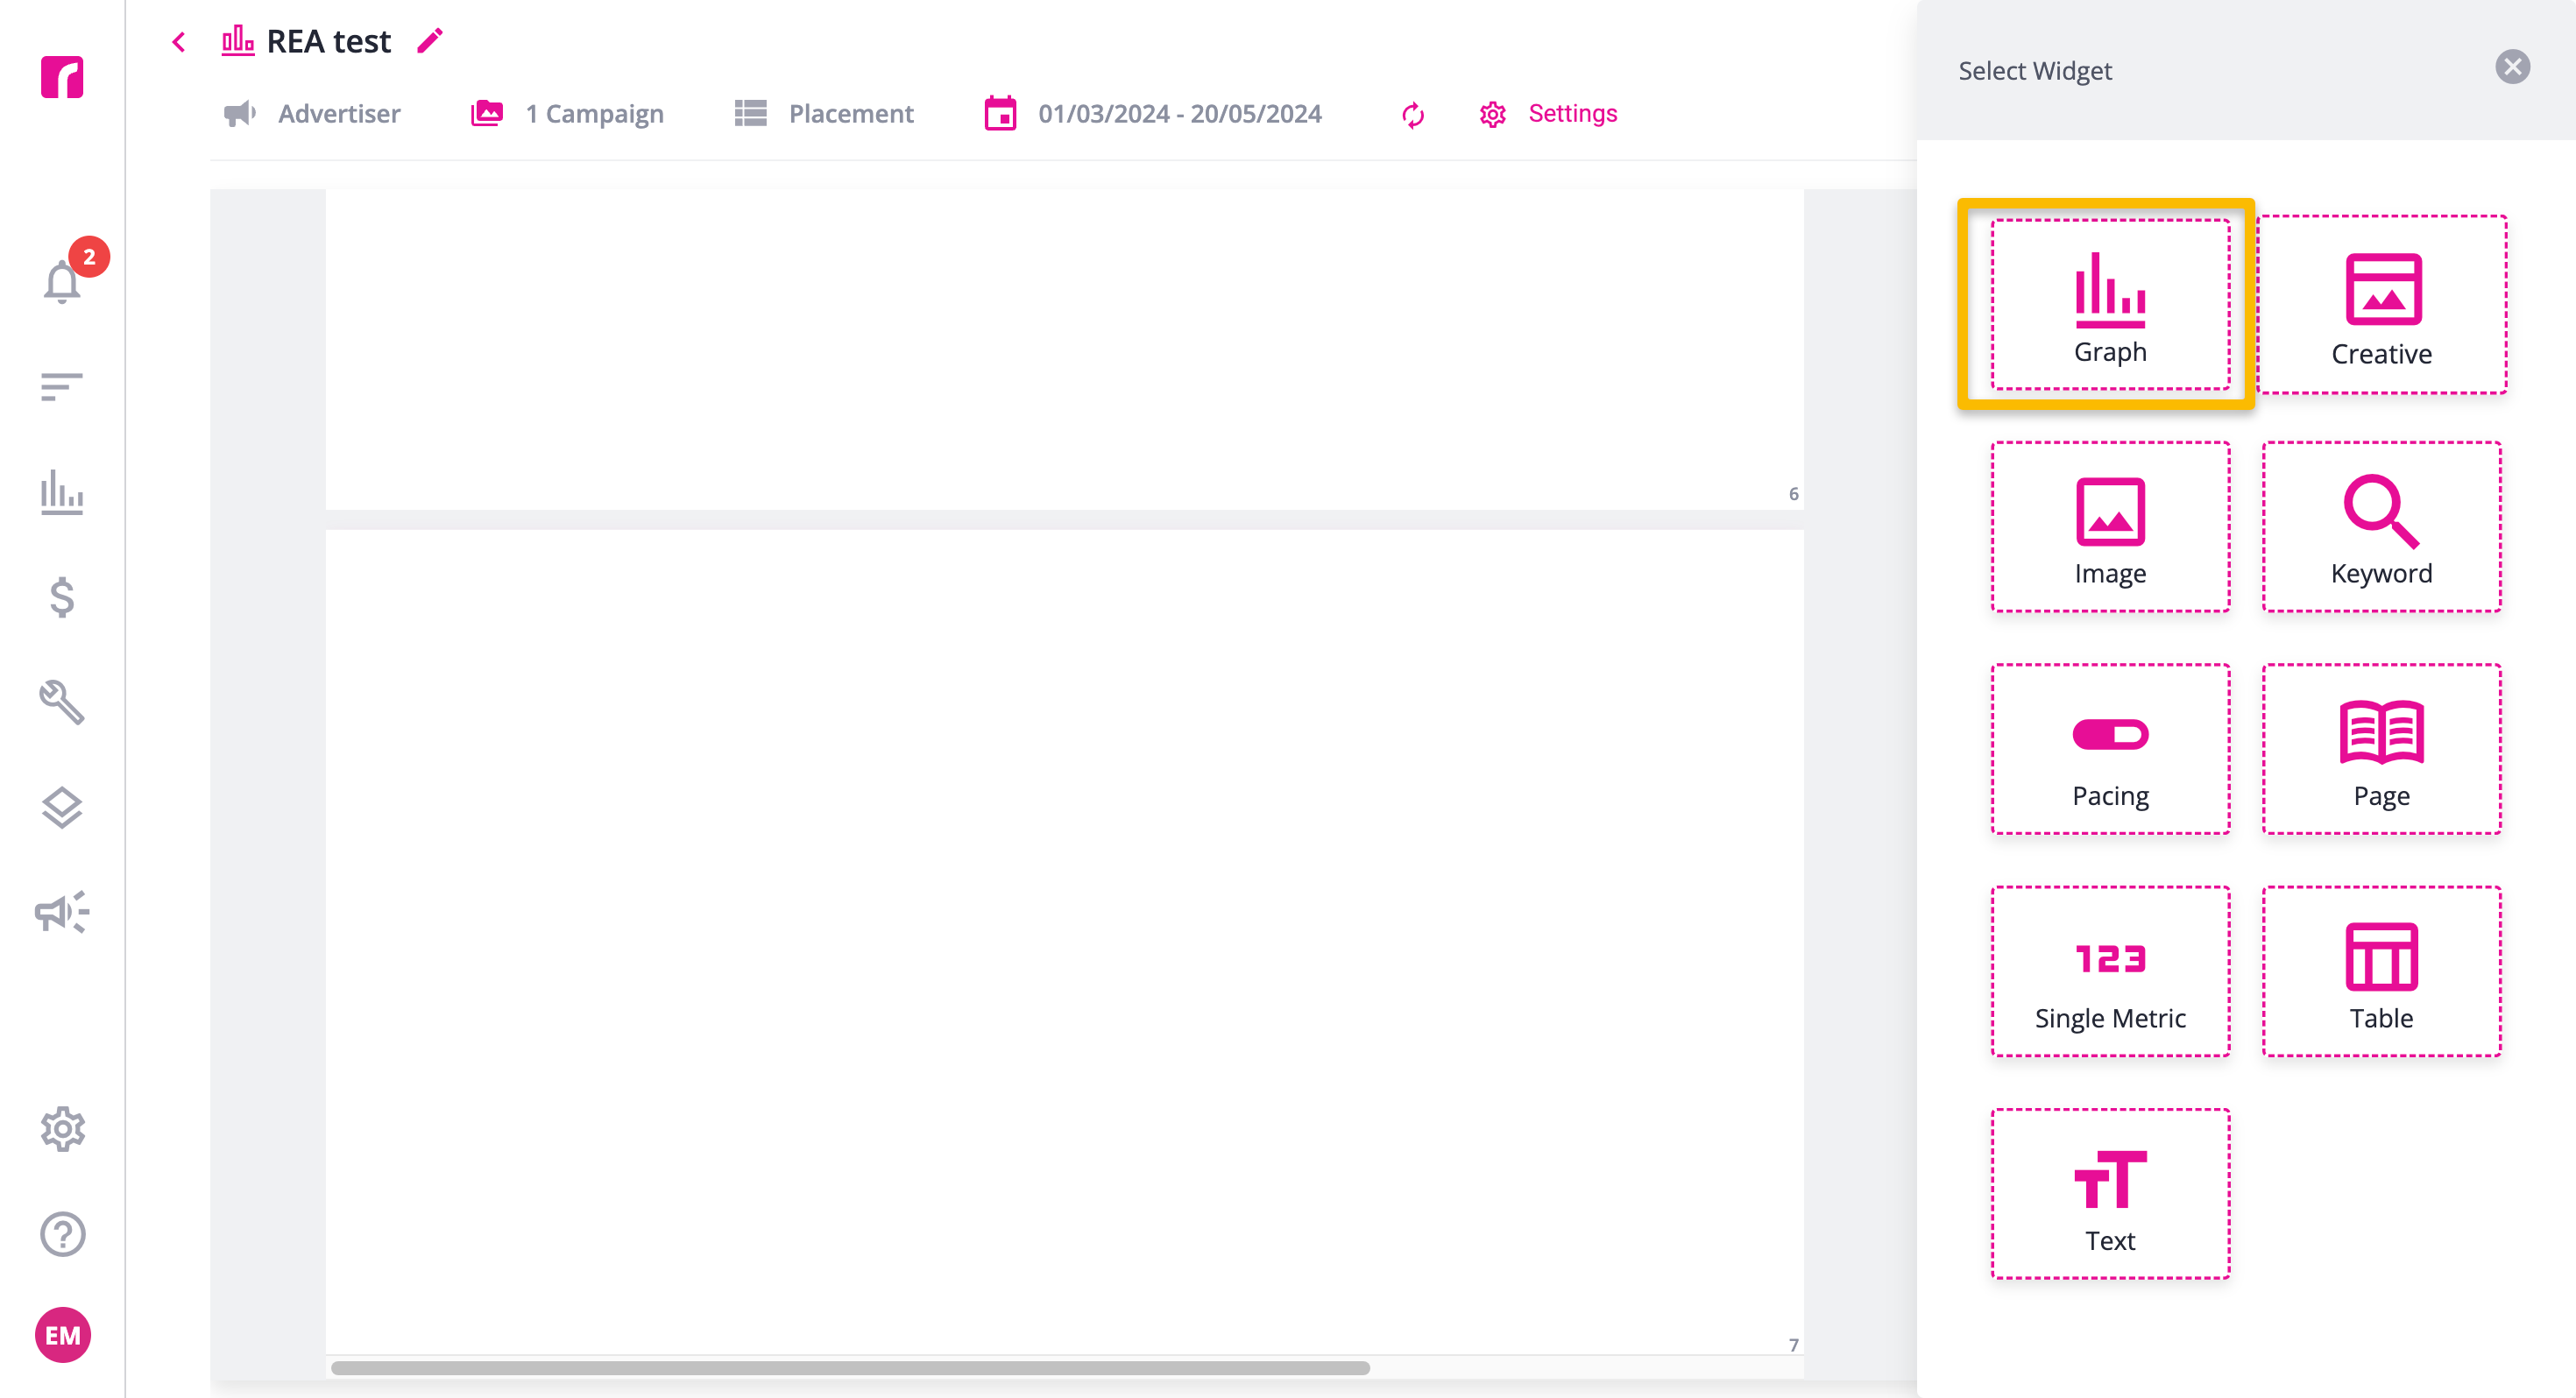Go back with the left chevron

coord(179,42)
